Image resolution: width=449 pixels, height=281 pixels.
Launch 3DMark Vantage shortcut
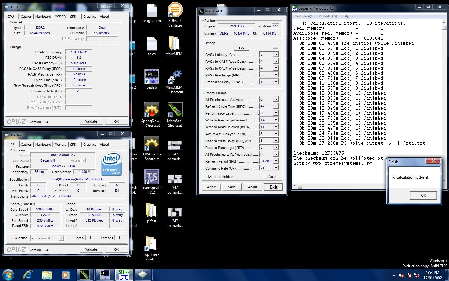[175, 15]
